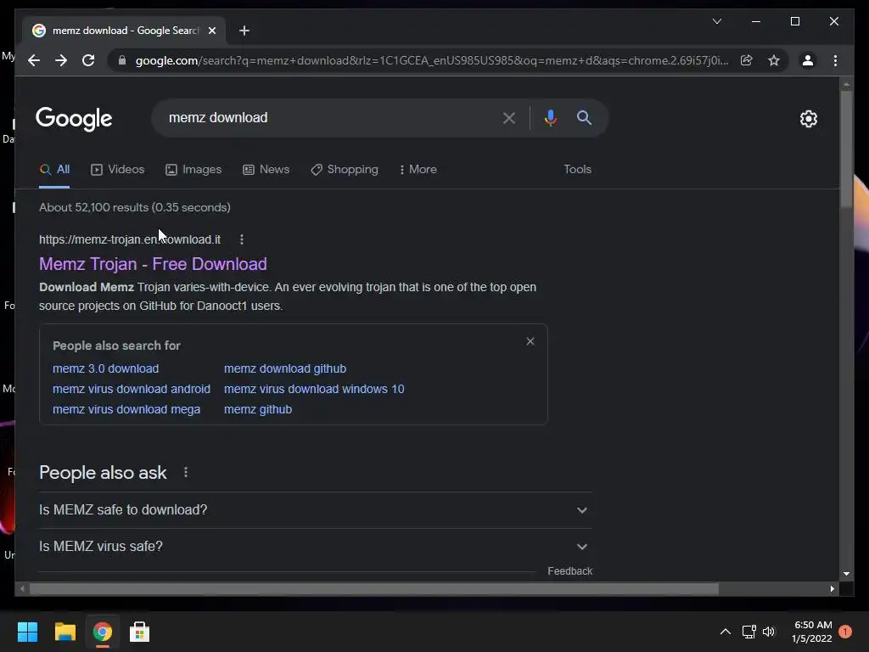Viewport: 869px width, 652px height.
Task: Open the notification badge
Action: coord(845,632)
